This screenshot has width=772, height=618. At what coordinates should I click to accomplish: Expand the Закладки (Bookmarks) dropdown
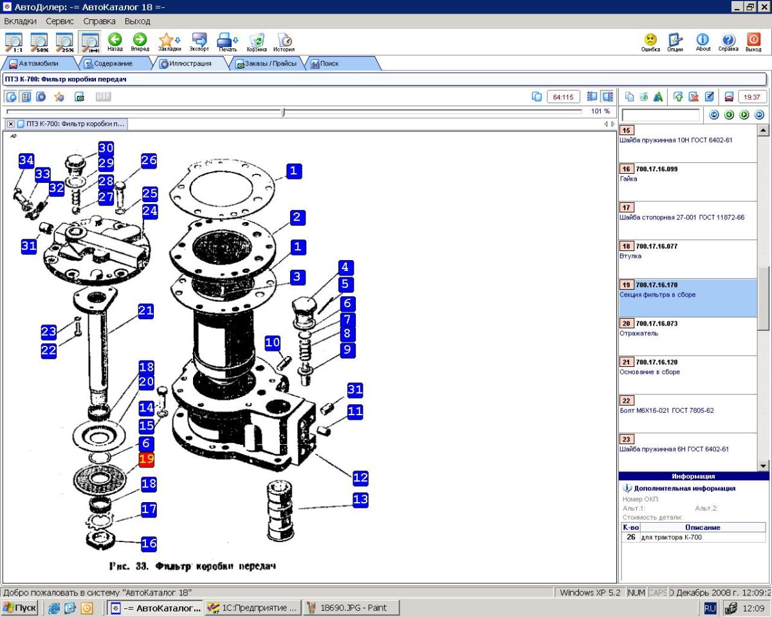click(176, 41)
